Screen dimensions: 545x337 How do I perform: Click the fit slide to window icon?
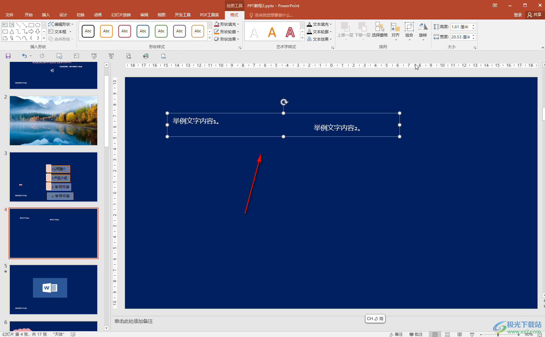[x=540, y=334]
